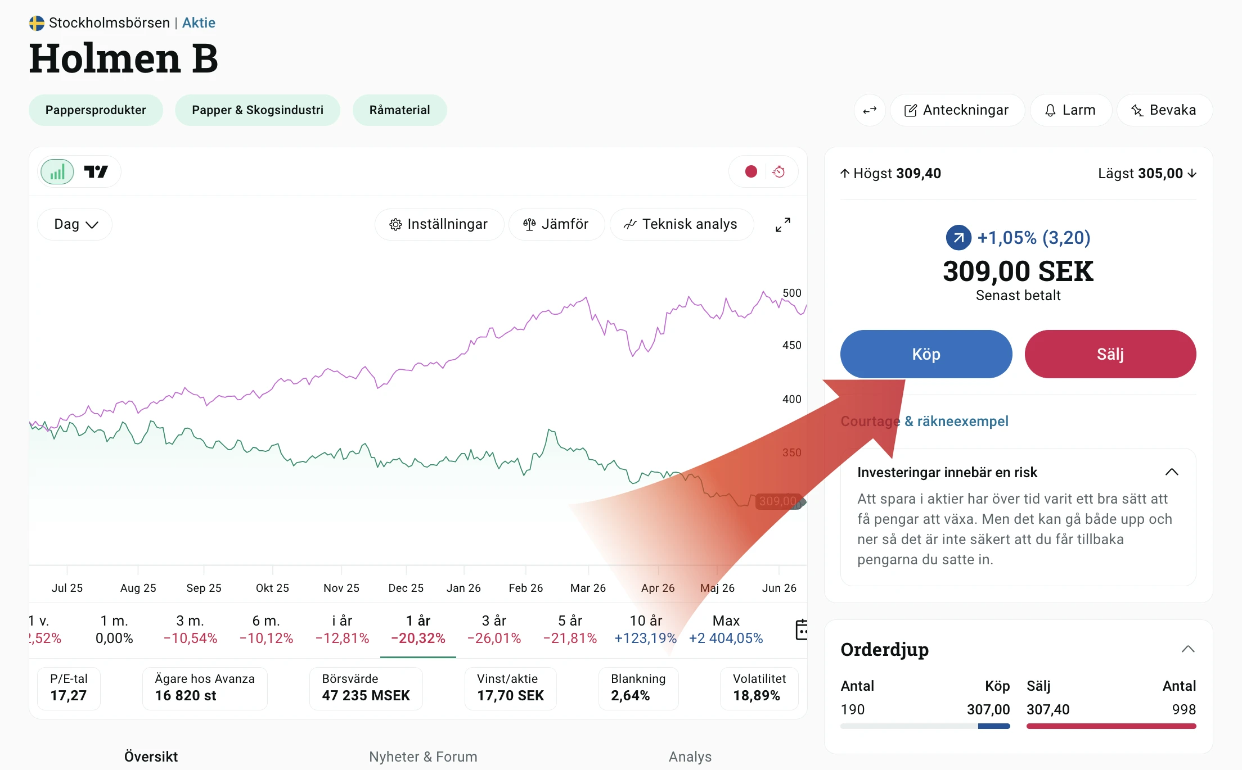Open Teknisk analys
The width and height of the screenshot is (1242, 770).
click(x=681, y=224)
